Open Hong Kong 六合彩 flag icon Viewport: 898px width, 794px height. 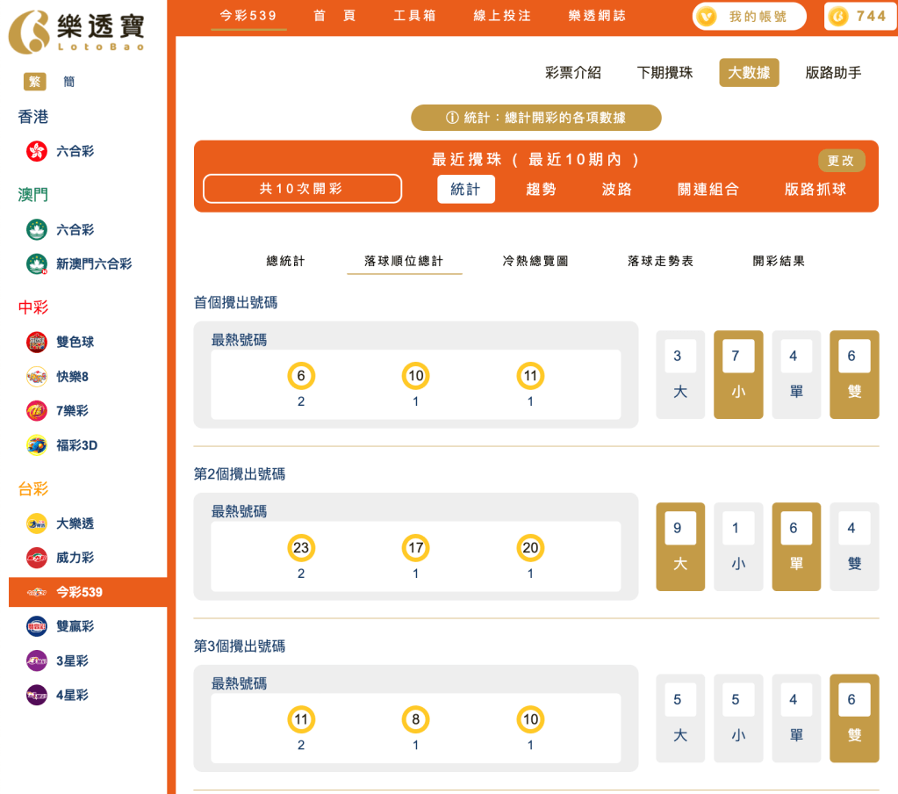[37, 151]
